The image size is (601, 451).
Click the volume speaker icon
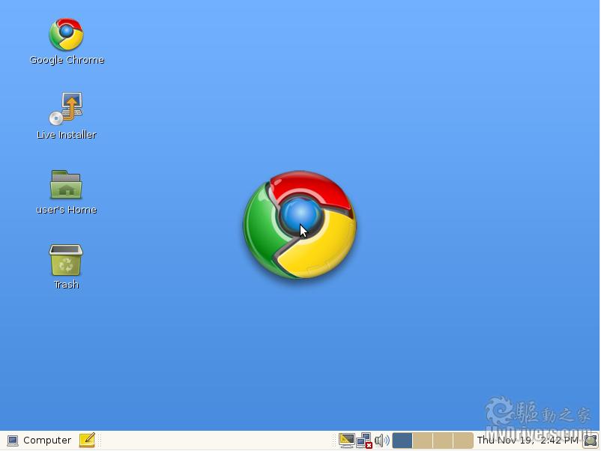coord(381,441)
